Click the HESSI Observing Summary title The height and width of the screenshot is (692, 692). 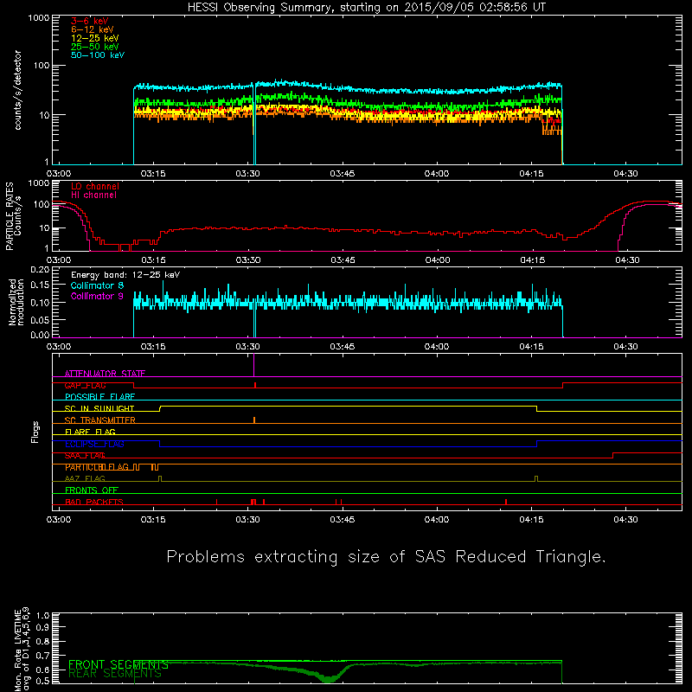click(366, 8)
